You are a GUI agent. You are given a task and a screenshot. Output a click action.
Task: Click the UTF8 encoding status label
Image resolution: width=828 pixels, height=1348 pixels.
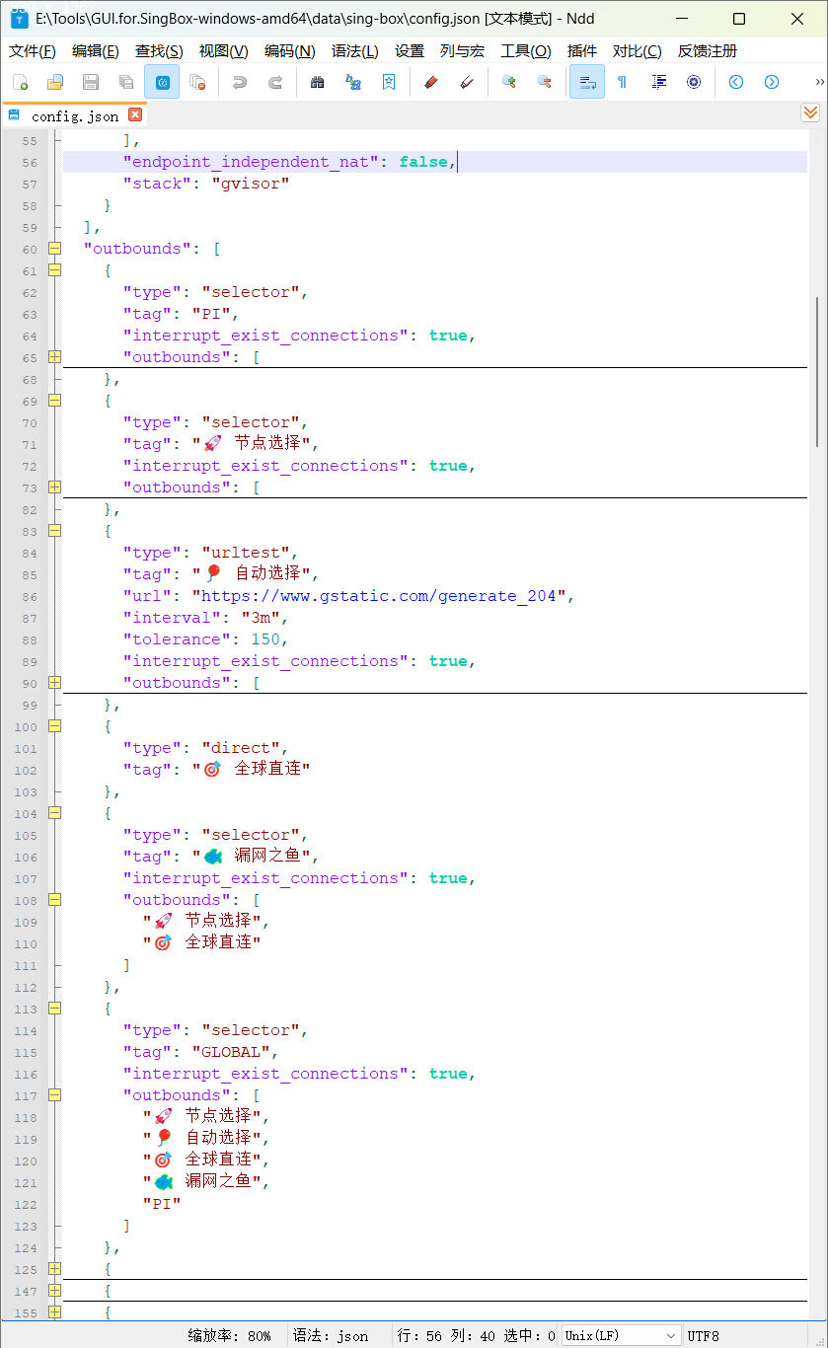[704, 1335]
